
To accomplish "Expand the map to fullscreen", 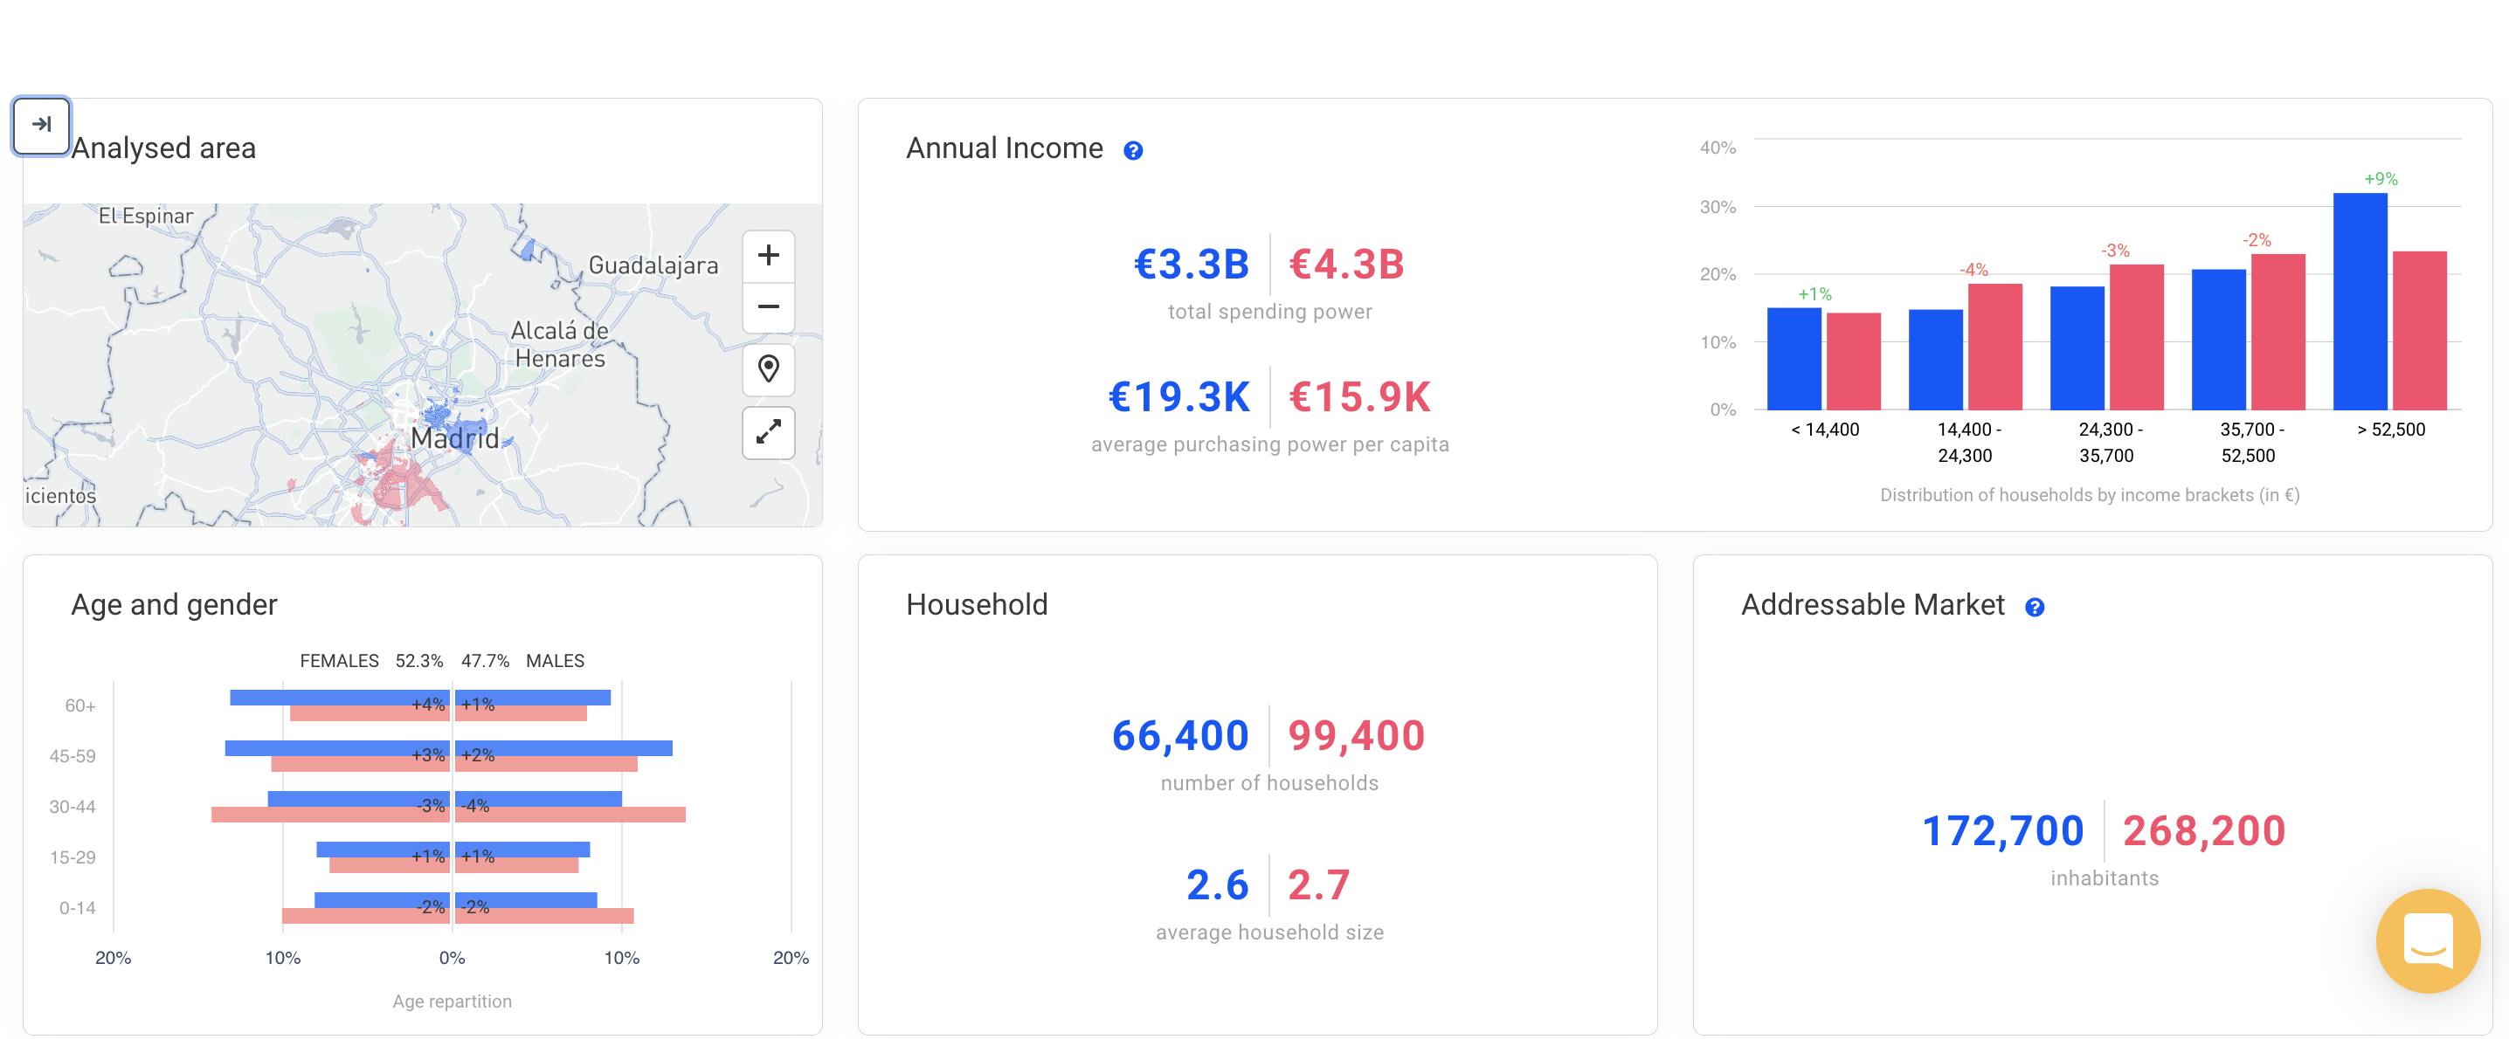I will click(x=769, y=432).
